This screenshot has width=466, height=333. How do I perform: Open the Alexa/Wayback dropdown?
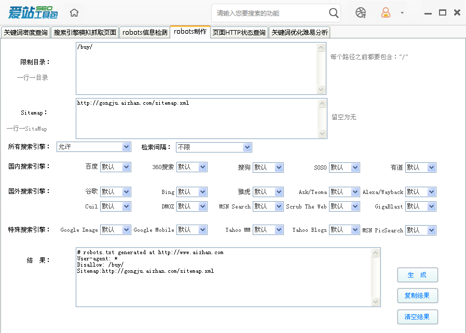coord(421,191)
